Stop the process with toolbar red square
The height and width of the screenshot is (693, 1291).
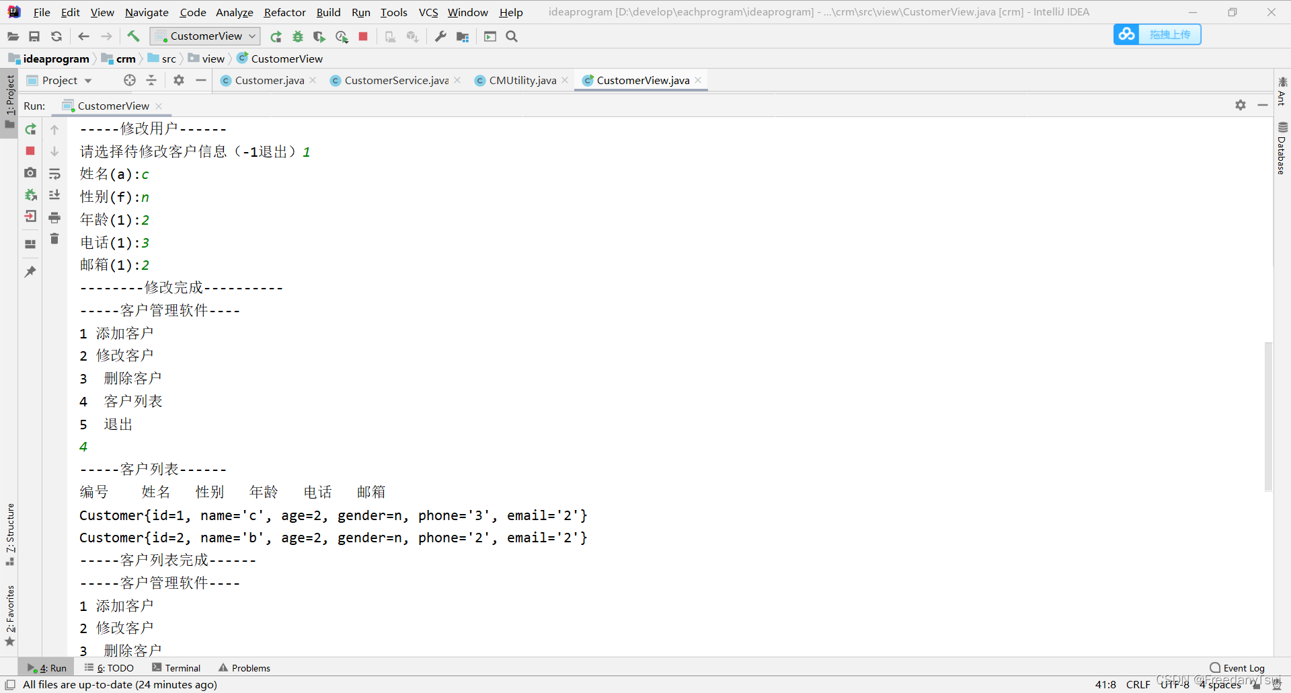(x=363, y=36)
